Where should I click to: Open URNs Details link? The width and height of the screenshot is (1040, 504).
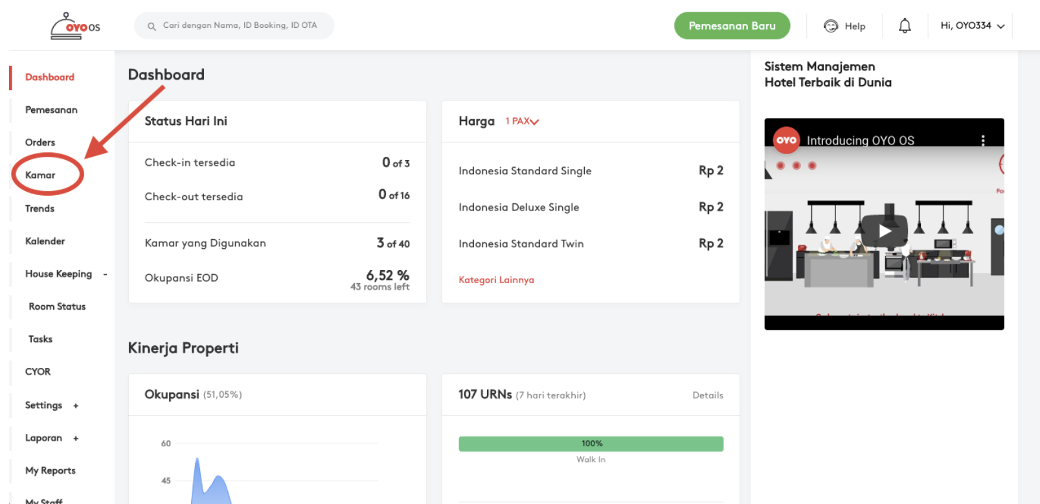708,395
